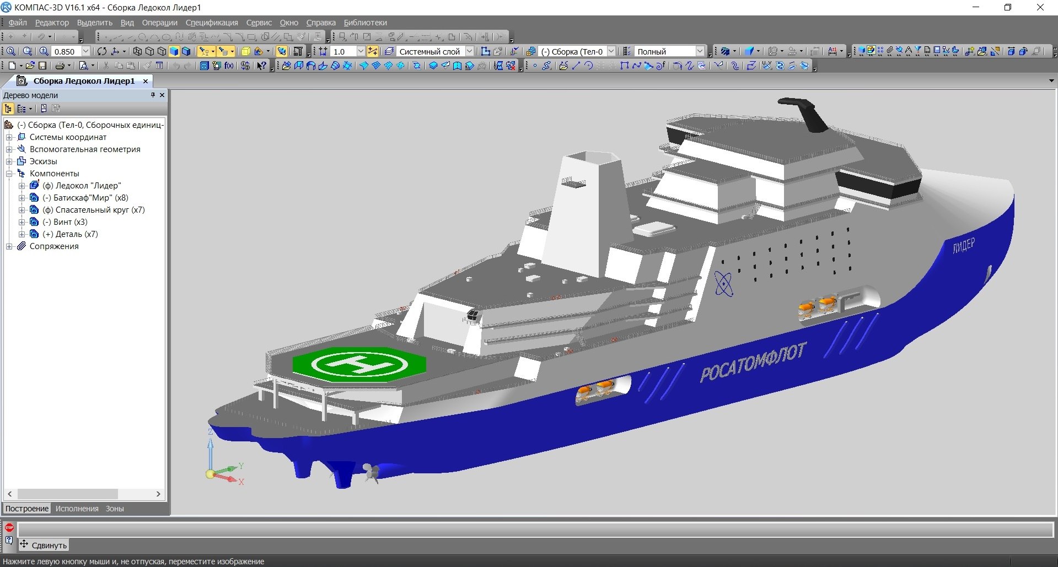The height and width of the screenshot is (567, 1058).
Task: Click the context Help pointer question icon
Action: point(262,66)
